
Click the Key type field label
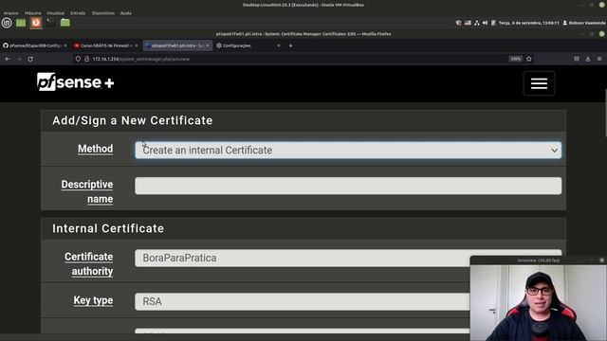(93, 300)
